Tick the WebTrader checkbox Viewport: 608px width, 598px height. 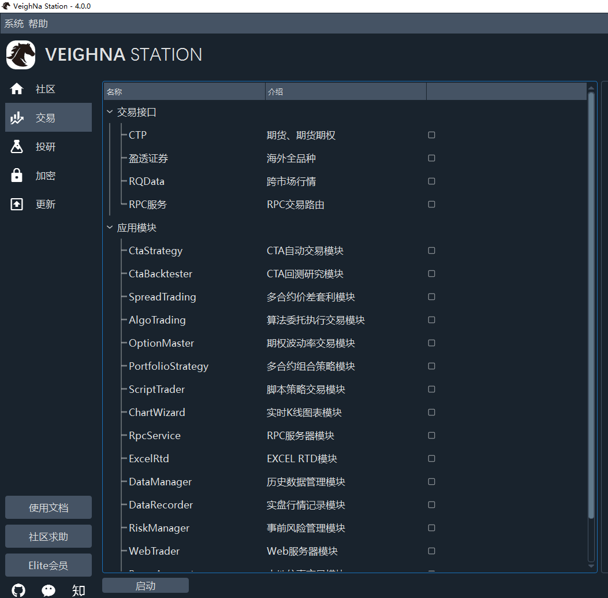431,551
